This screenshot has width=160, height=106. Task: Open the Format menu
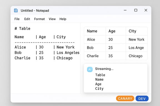[39, 19]
